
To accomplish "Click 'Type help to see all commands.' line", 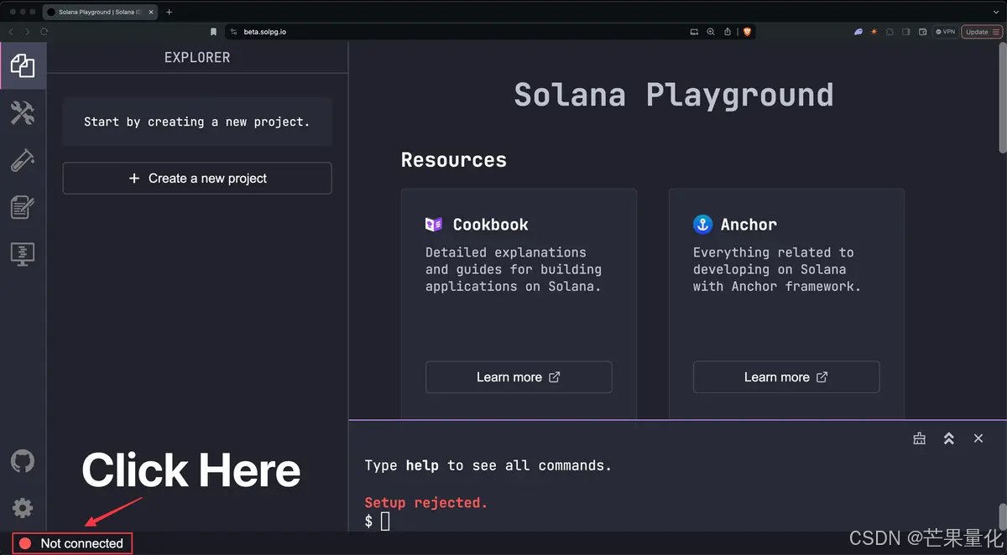I will (x=488, y=465).
